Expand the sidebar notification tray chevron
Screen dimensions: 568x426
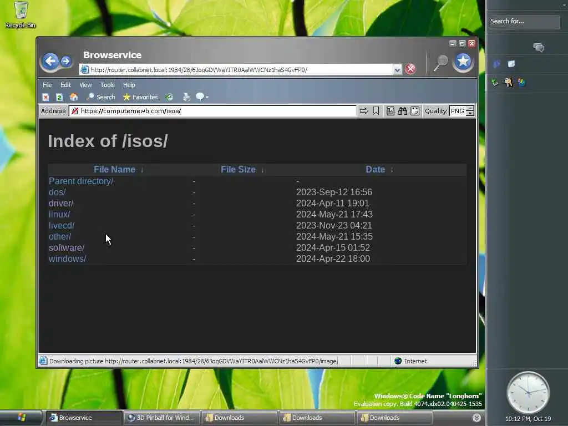(x=476, y=418)
